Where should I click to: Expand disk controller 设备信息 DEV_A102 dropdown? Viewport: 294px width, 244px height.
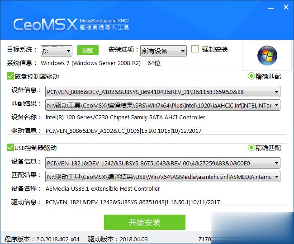click(x=163, y=92)
